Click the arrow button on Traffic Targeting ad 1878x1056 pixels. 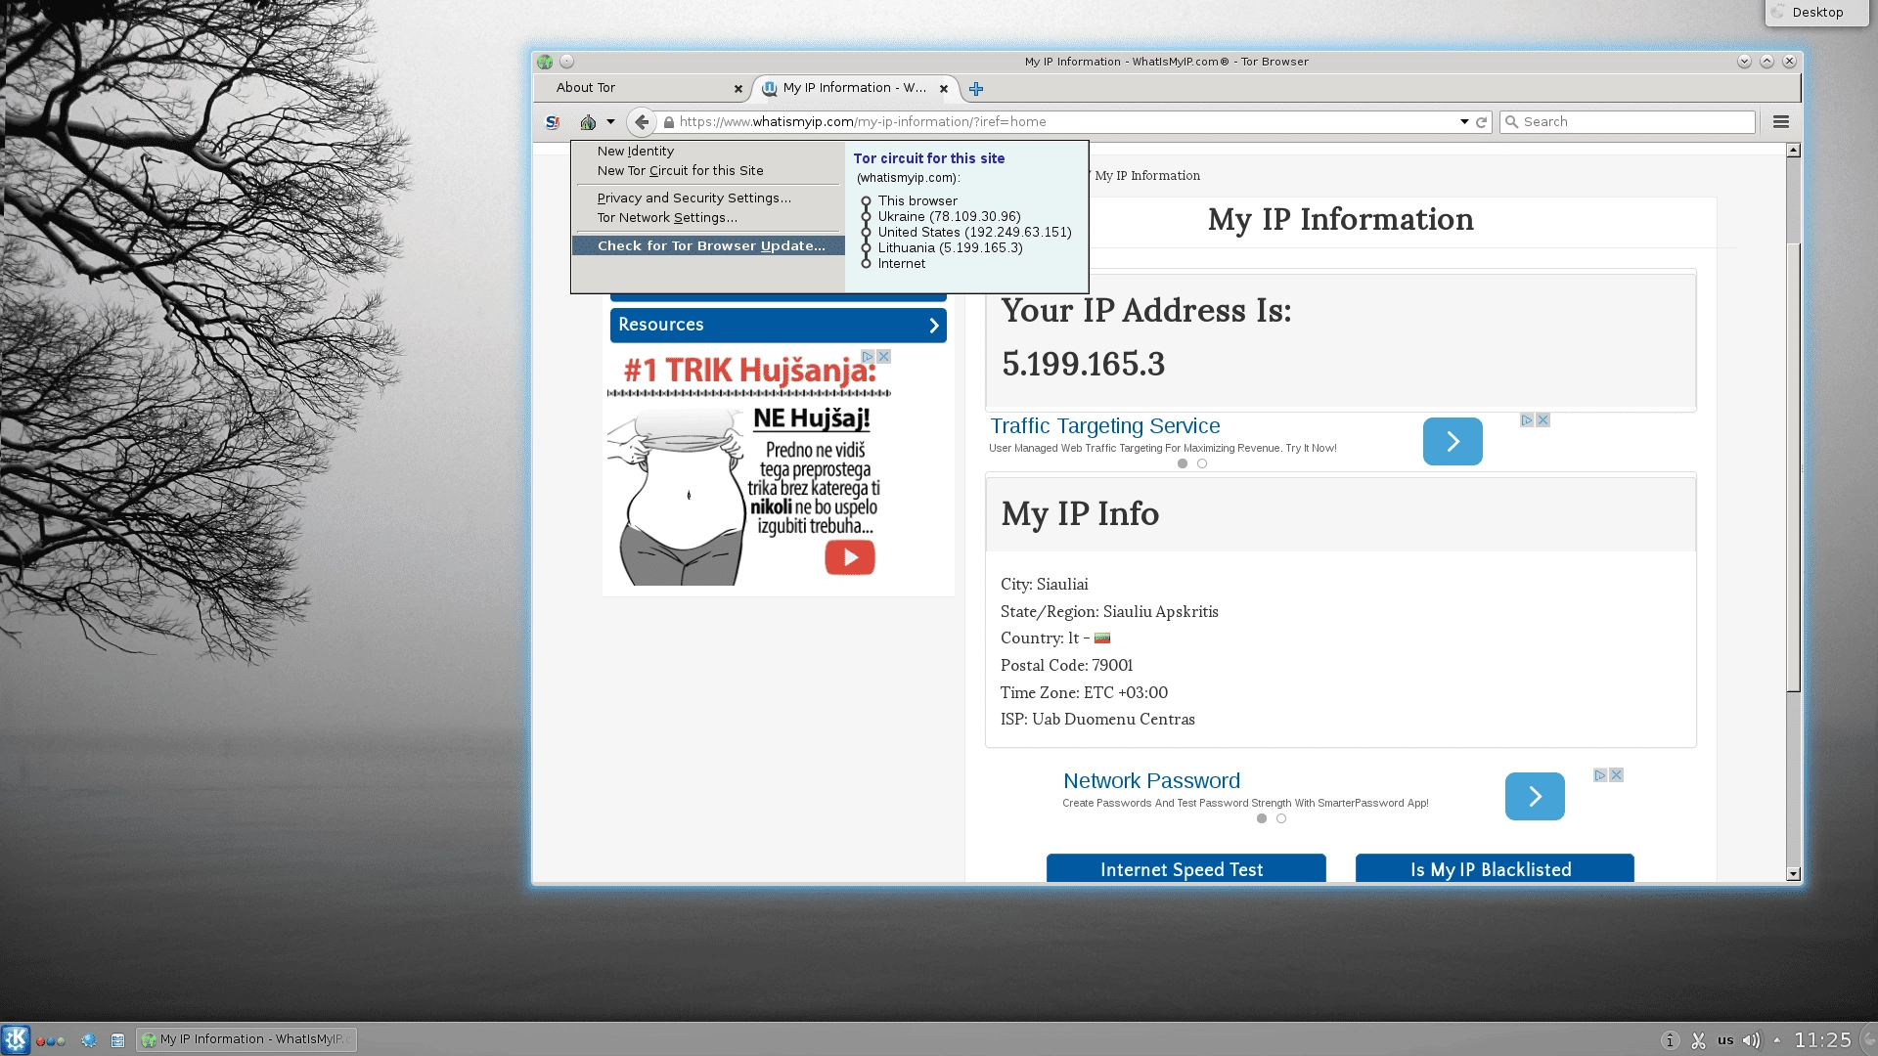1453,442
